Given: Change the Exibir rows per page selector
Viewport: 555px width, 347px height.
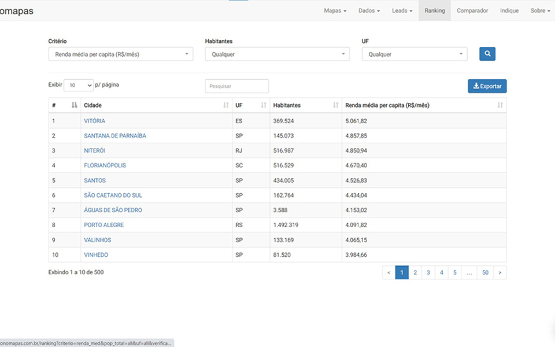Looking at the screenshot, I should click(x=79, y=86).
